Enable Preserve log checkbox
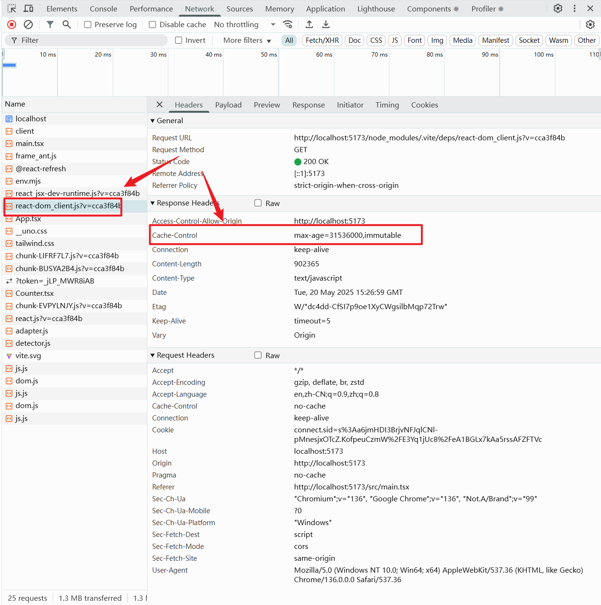The height and width of the screenshot is (605, 601). [87, 25]
